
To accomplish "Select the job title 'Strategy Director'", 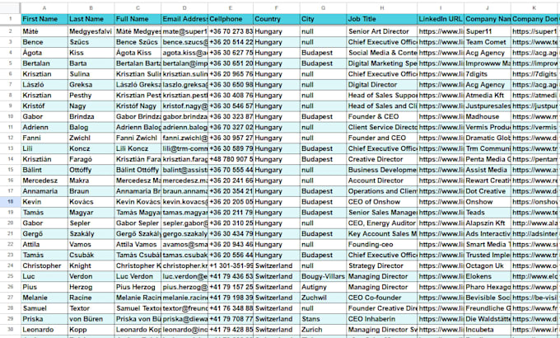I will pyautogui.click(x=381, y=265).
